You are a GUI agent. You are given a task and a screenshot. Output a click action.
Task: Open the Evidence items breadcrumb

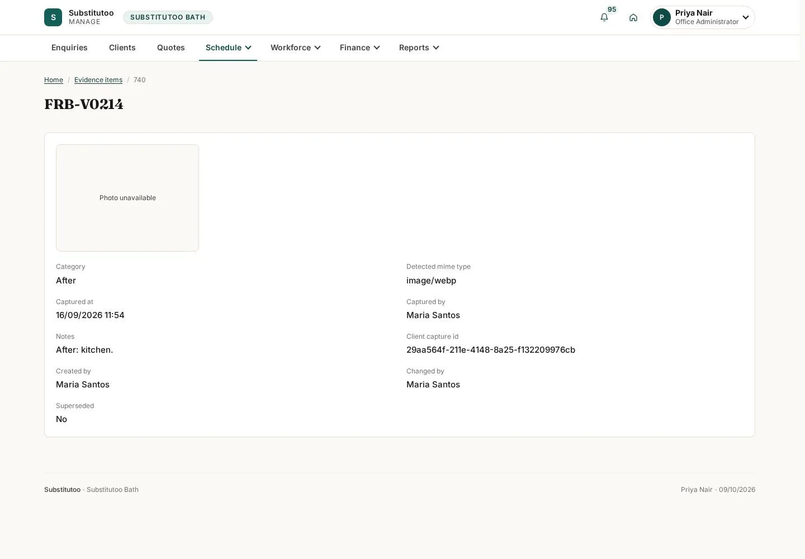click(x=98, y=80)
